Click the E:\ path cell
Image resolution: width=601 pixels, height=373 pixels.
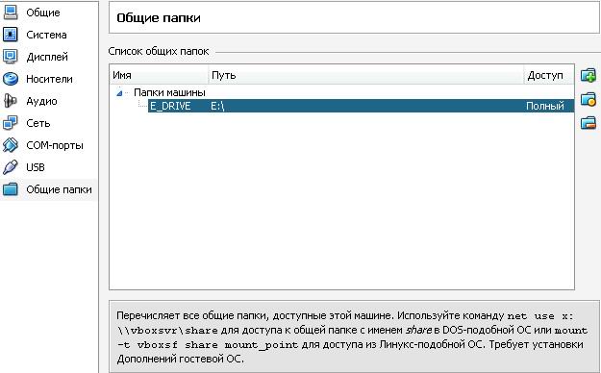(217, 106)
